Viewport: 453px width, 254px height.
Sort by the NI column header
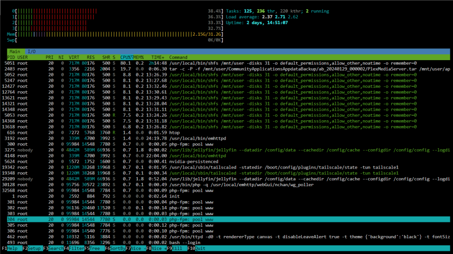point(61,57)
